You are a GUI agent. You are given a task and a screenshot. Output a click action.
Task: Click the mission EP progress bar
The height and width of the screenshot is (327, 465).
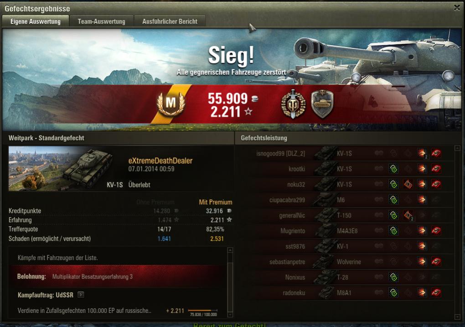202,311
